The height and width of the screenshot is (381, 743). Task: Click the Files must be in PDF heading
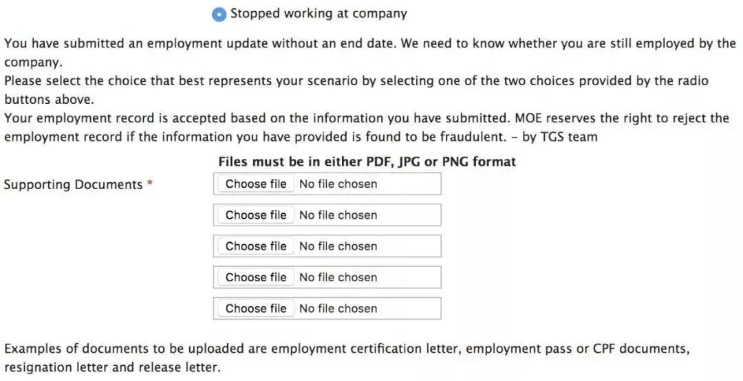tap(367, 162)
